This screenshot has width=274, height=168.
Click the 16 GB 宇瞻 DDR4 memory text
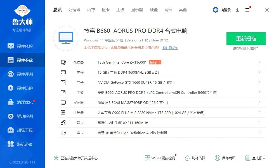128,73
